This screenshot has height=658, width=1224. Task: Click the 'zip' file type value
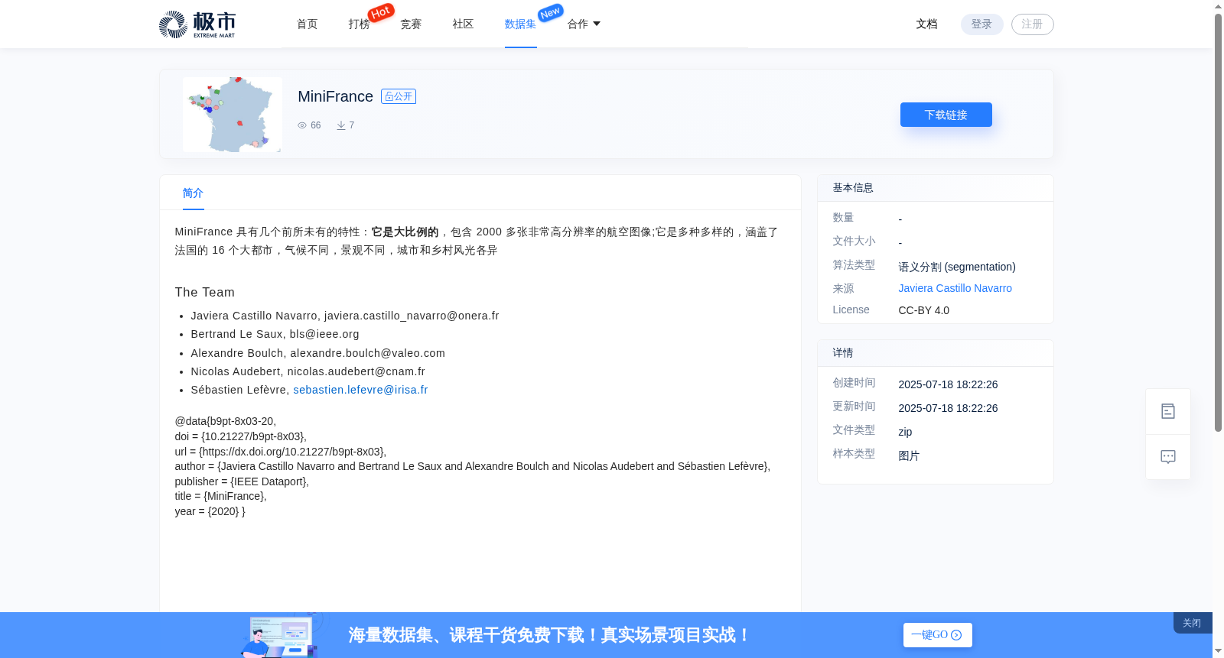point(905,432)
